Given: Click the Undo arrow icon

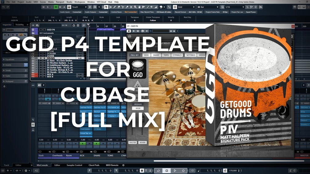Looking at the screenshot, I should pyautogui.click(x=4, y=7).
